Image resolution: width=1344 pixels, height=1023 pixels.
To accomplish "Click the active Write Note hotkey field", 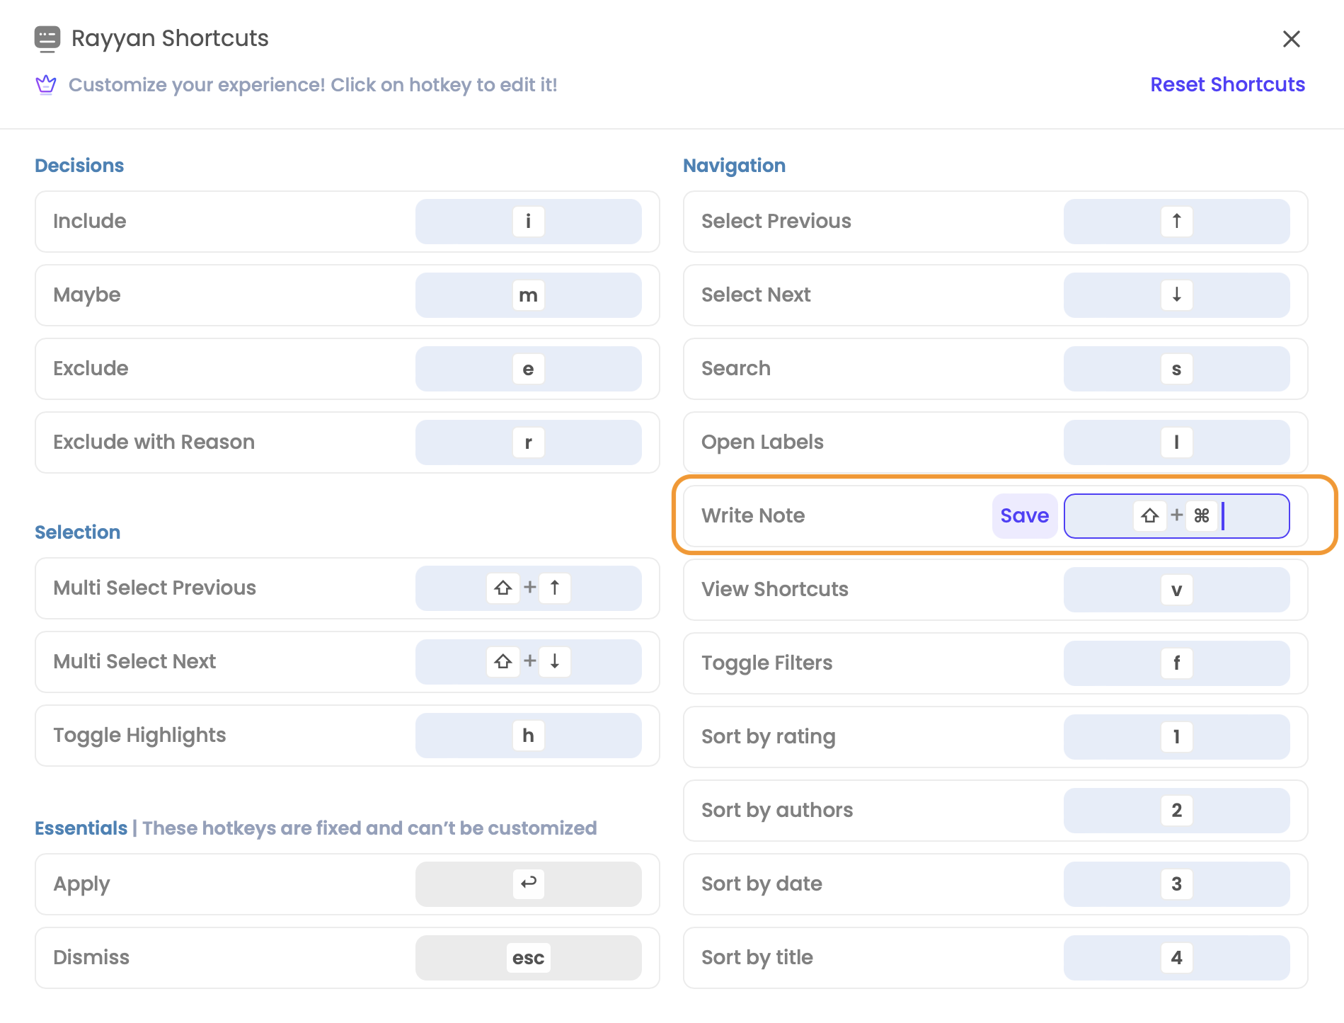I will [1176, 515].
